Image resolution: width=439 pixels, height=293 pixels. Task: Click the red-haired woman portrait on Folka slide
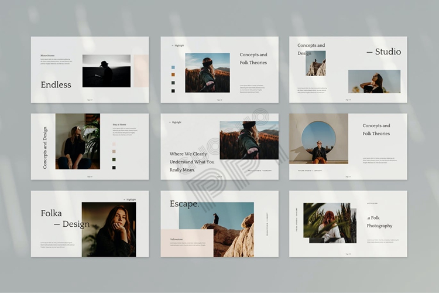[109, 230]
